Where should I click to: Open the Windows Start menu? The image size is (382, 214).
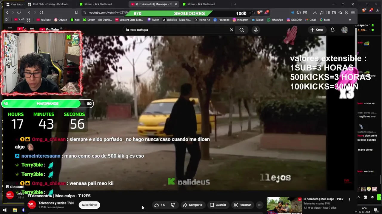(5, 210)
